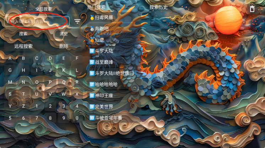Tap letter key R
This screenshot has width=265, height=148.
tap(77, 82)
